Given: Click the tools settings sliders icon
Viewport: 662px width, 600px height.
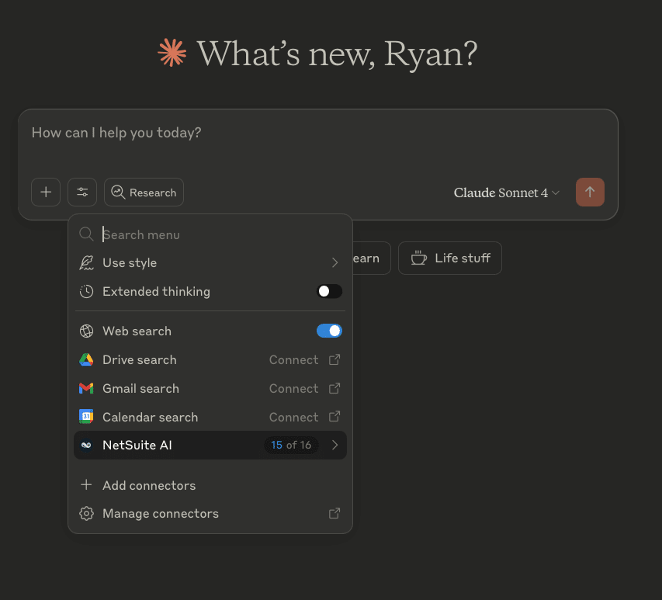Looking at the screenshot, I should [82, 192].
